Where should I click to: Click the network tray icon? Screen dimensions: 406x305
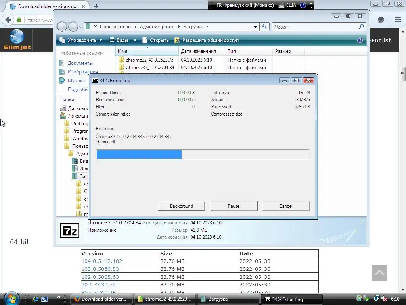pyautogui.click(x=377, y=299)
